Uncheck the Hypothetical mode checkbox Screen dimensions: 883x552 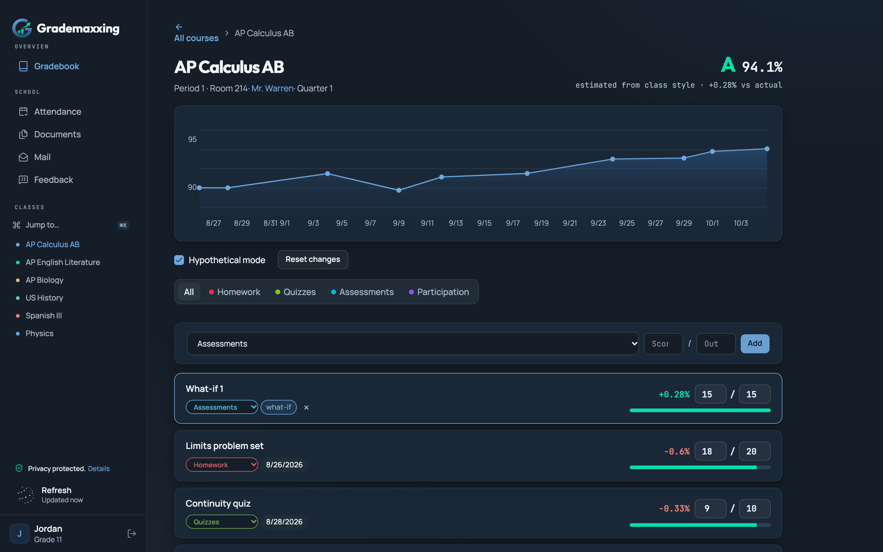[x=179, y=260]
